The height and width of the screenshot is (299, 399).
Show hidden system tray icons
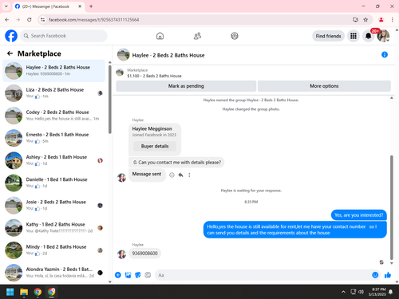click(x=343, y=292)
